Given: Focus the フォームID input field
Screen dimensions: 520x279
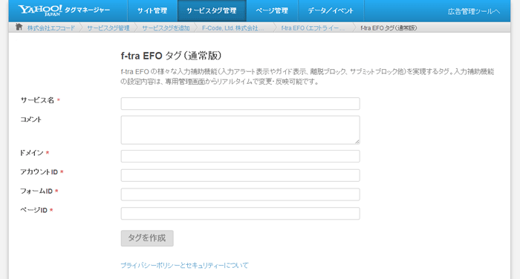Looking at the screenshot, I should 240,194.
